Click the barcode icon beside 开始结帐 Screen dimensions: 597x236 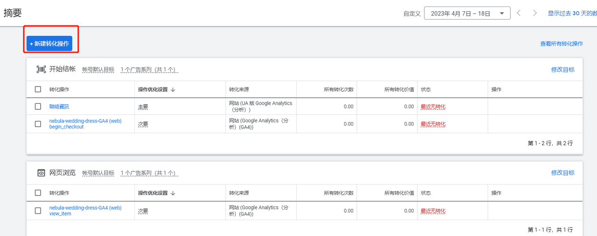[x=42, y=69]
